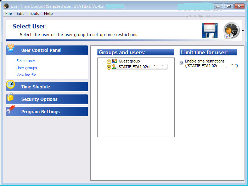Click the Program Settings panel header
The height and width of the screenshot is (186, 248).
tap(47, 112)
